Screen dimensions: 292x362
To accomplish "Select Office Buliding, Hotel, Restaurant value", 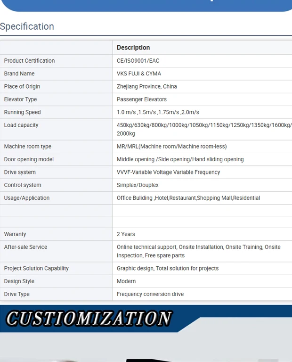I will (x=188, y=198).
